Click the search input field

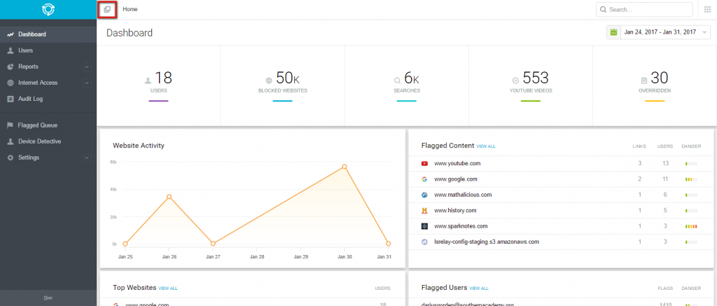(644, 10)
